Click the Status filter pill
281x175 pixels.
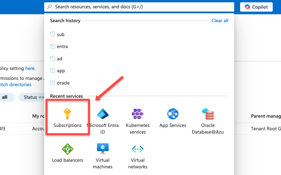coord(32,97)
